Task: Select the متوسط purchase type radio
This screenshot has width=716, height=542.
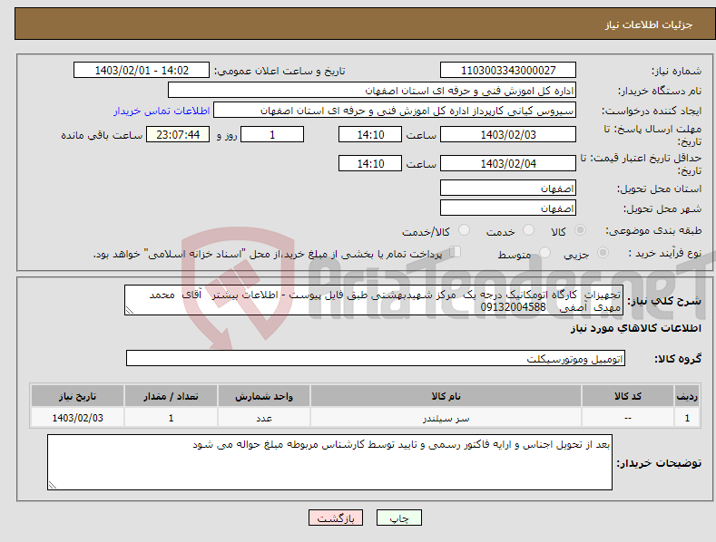Action: [x=544, y=252]
